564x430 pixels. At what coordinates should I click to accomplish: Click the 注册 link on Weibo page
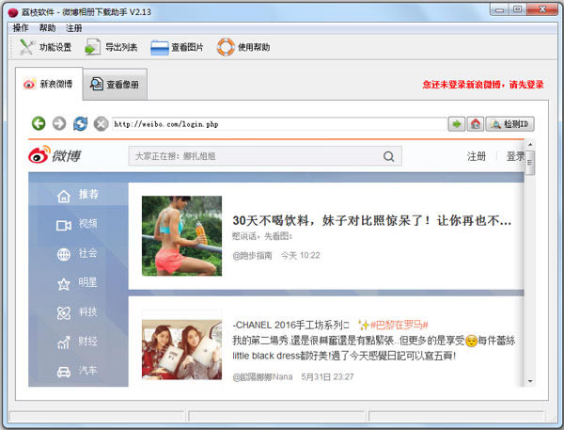click(477, 156)
